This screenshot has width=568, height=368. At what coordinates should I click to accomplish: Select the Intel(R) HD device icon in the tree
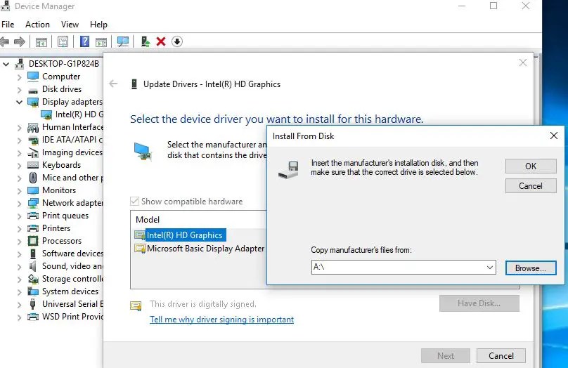tap(46, 115)
